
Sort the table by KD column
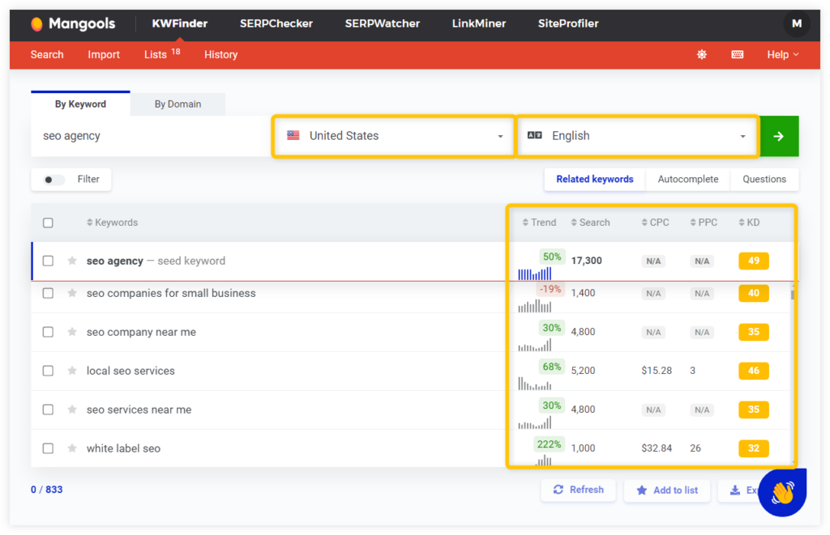(x=749, y=222)
